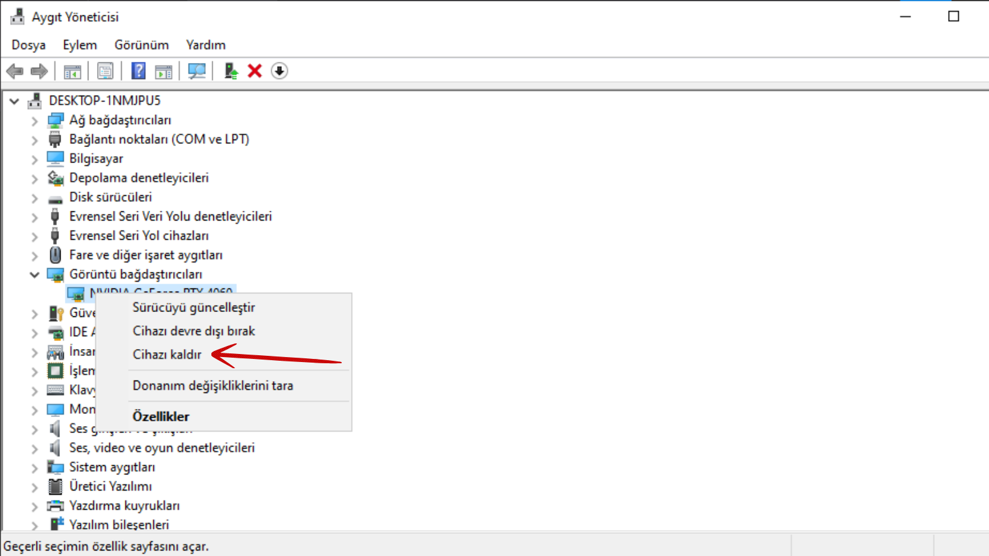
Task: Click the Forward arrow toolbar icon
Action: click(x=40, y=71)
